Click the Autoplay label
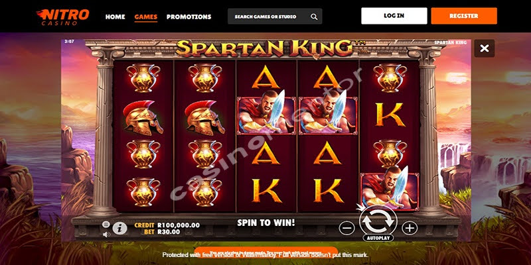531x265 pixels. [x=378, y=238]
